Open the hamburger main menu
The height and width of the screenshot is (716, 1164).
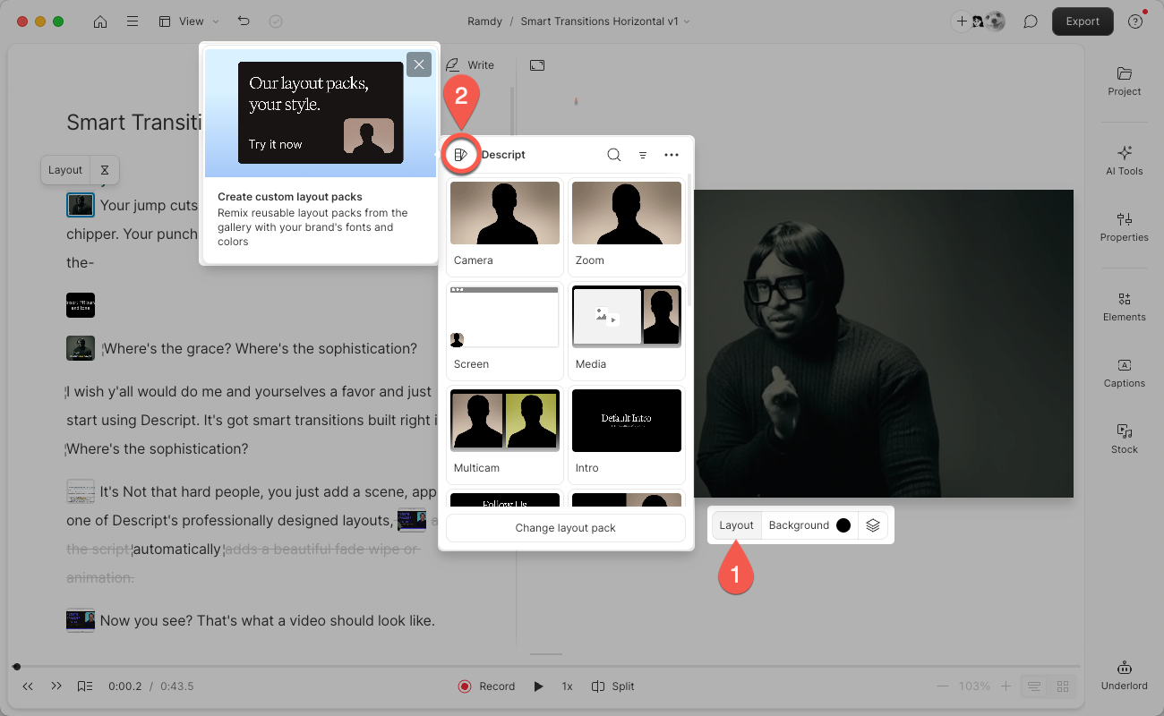tap(133, 21)
